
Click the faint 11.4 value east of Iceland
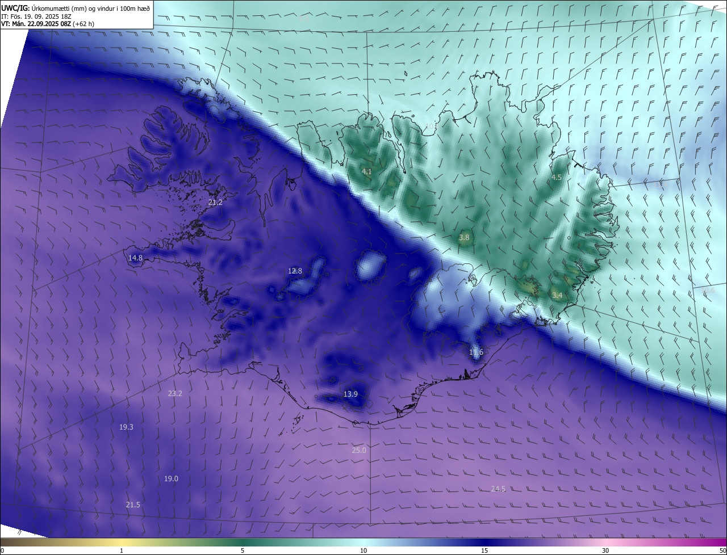(x=660, y=185)
